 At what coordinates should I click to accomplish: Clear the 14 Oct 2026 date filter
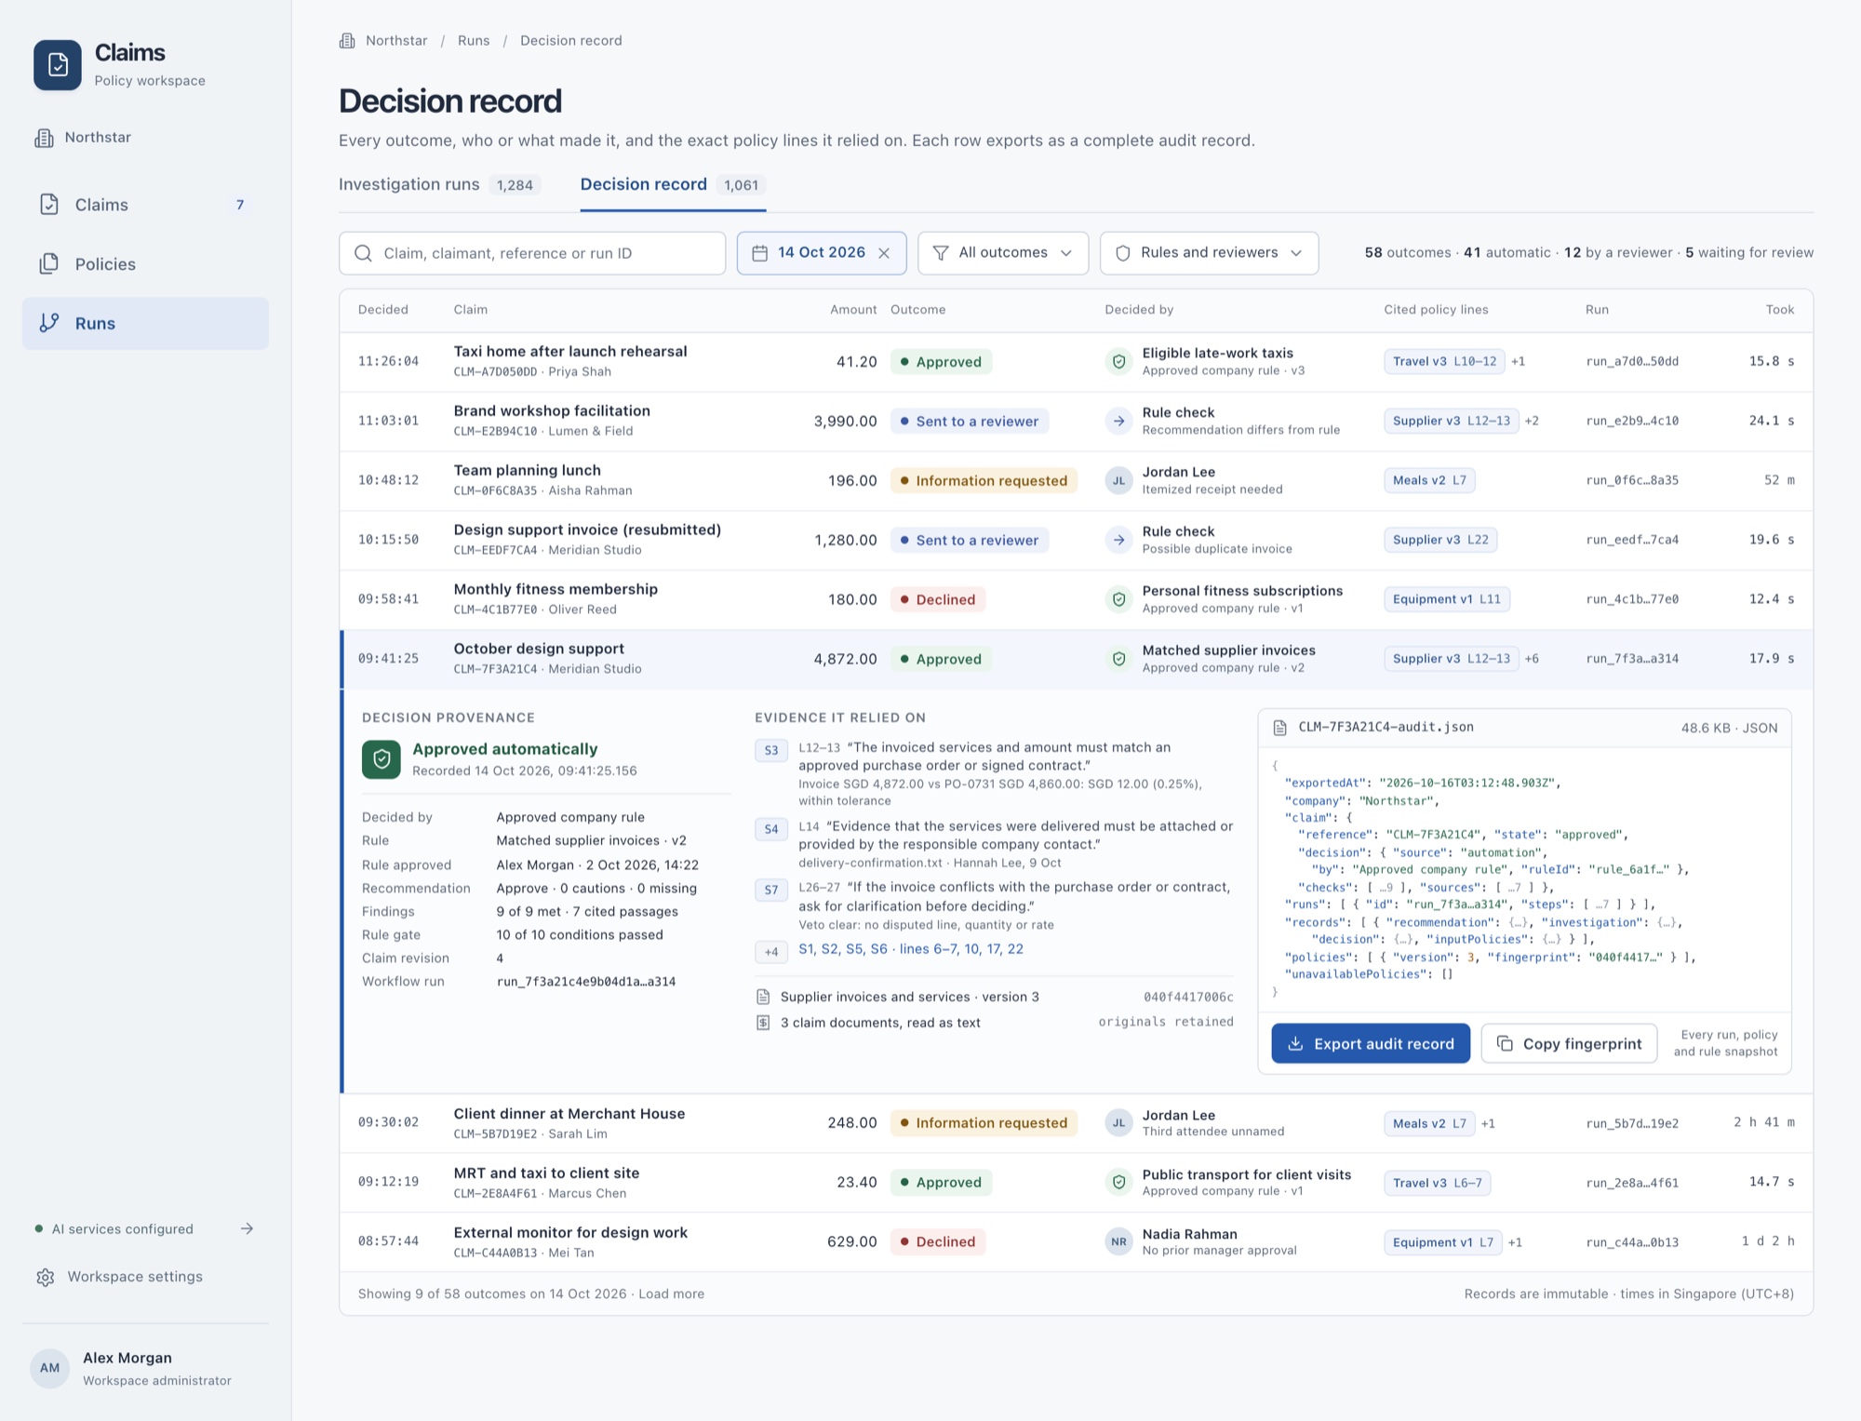click(x=884, y=253)
